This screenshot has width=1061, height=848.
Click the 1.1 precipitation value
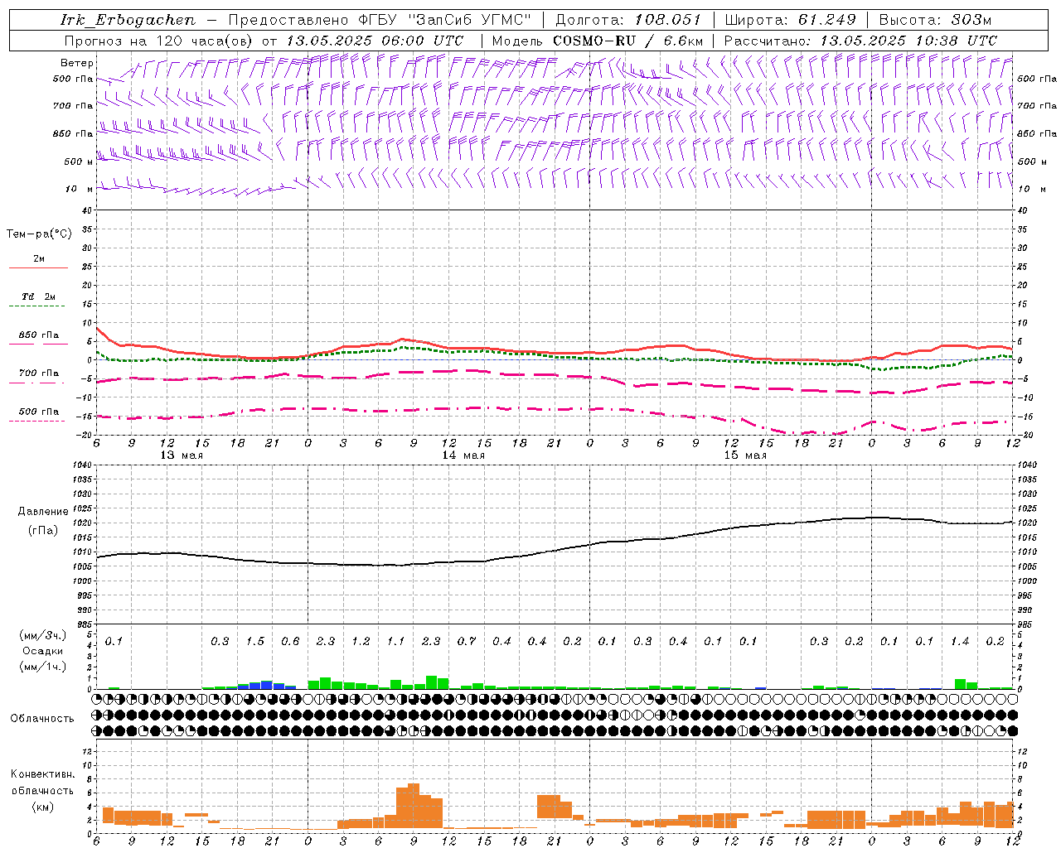point(396,642)
